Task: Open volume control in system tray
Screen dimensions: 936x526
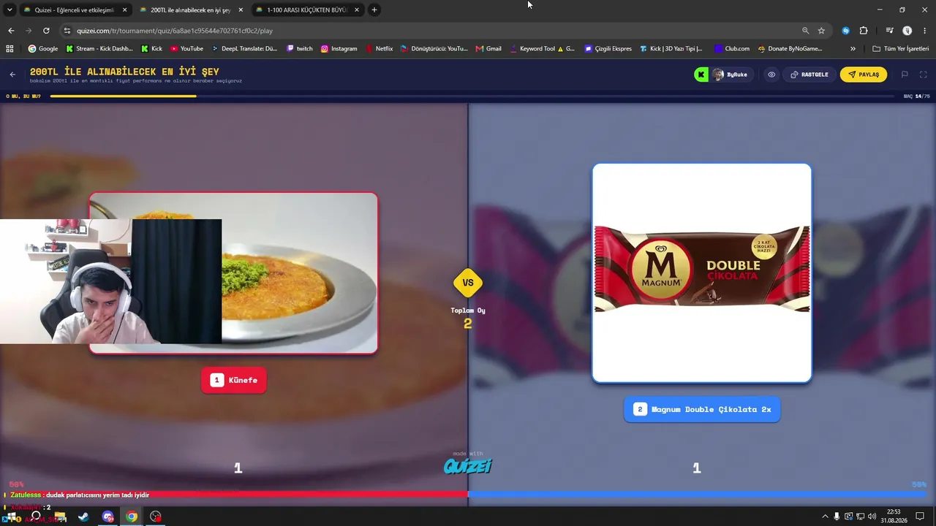Action: coord(872,517)
